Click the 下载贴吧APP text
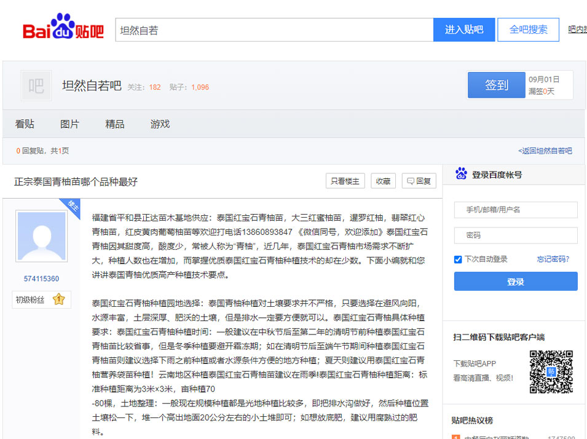The width and height of the screenshot is (587, 439). (x=475, y=363)
